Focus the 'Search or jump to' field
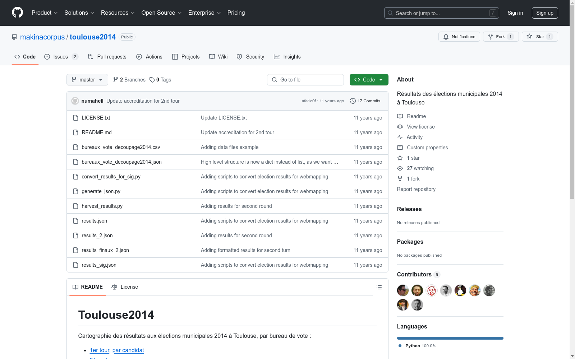The height and width of the screenshot is (359, 575). tap(442, 13)
